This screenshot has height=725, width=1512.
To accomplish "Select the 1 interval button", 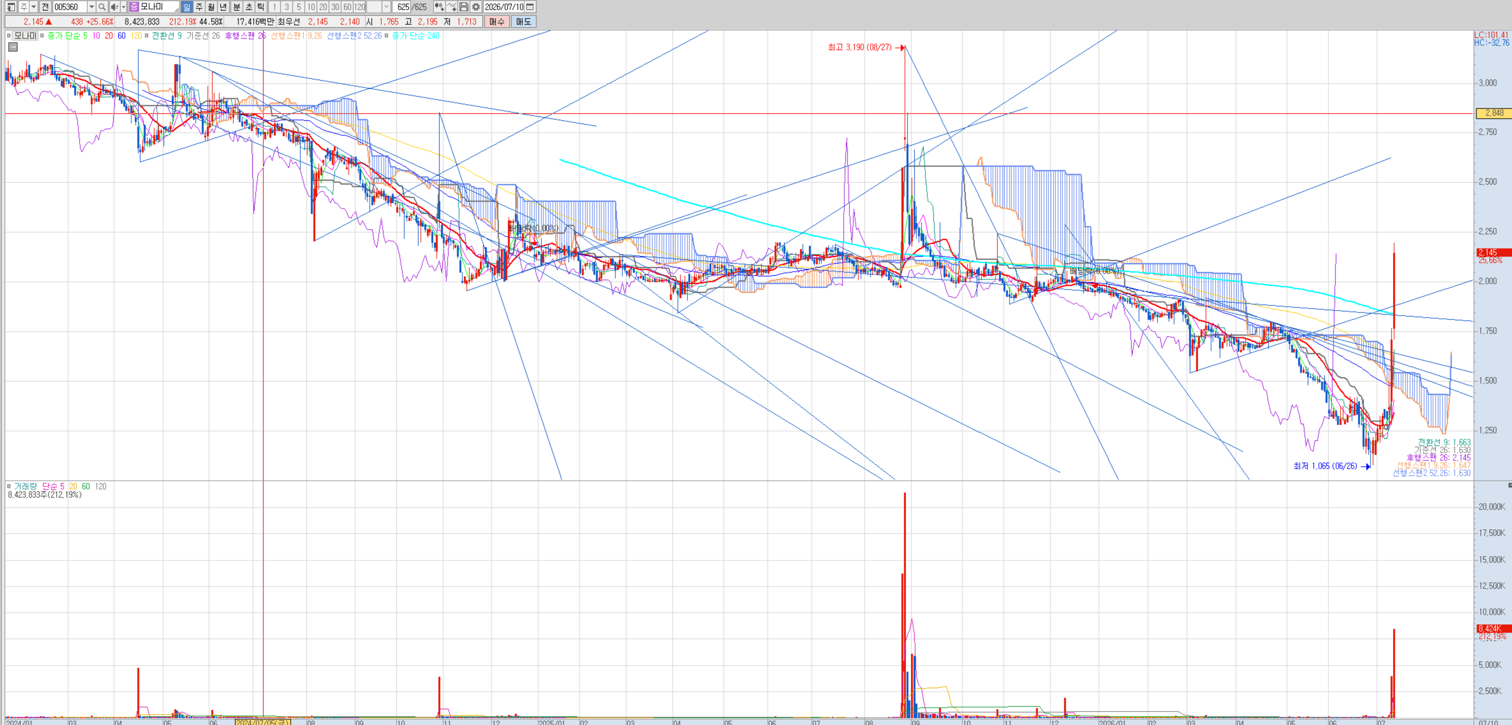I will pyautogui.click(x=274, y=7).
